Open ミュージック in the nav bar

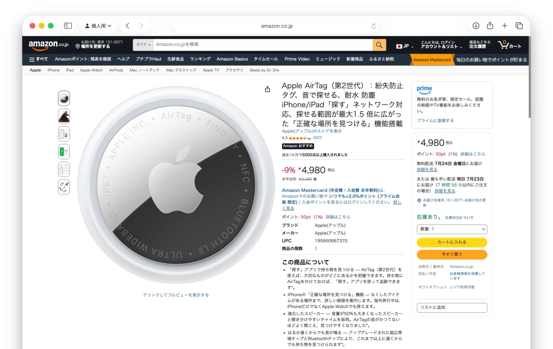click(x=328, y=59)
